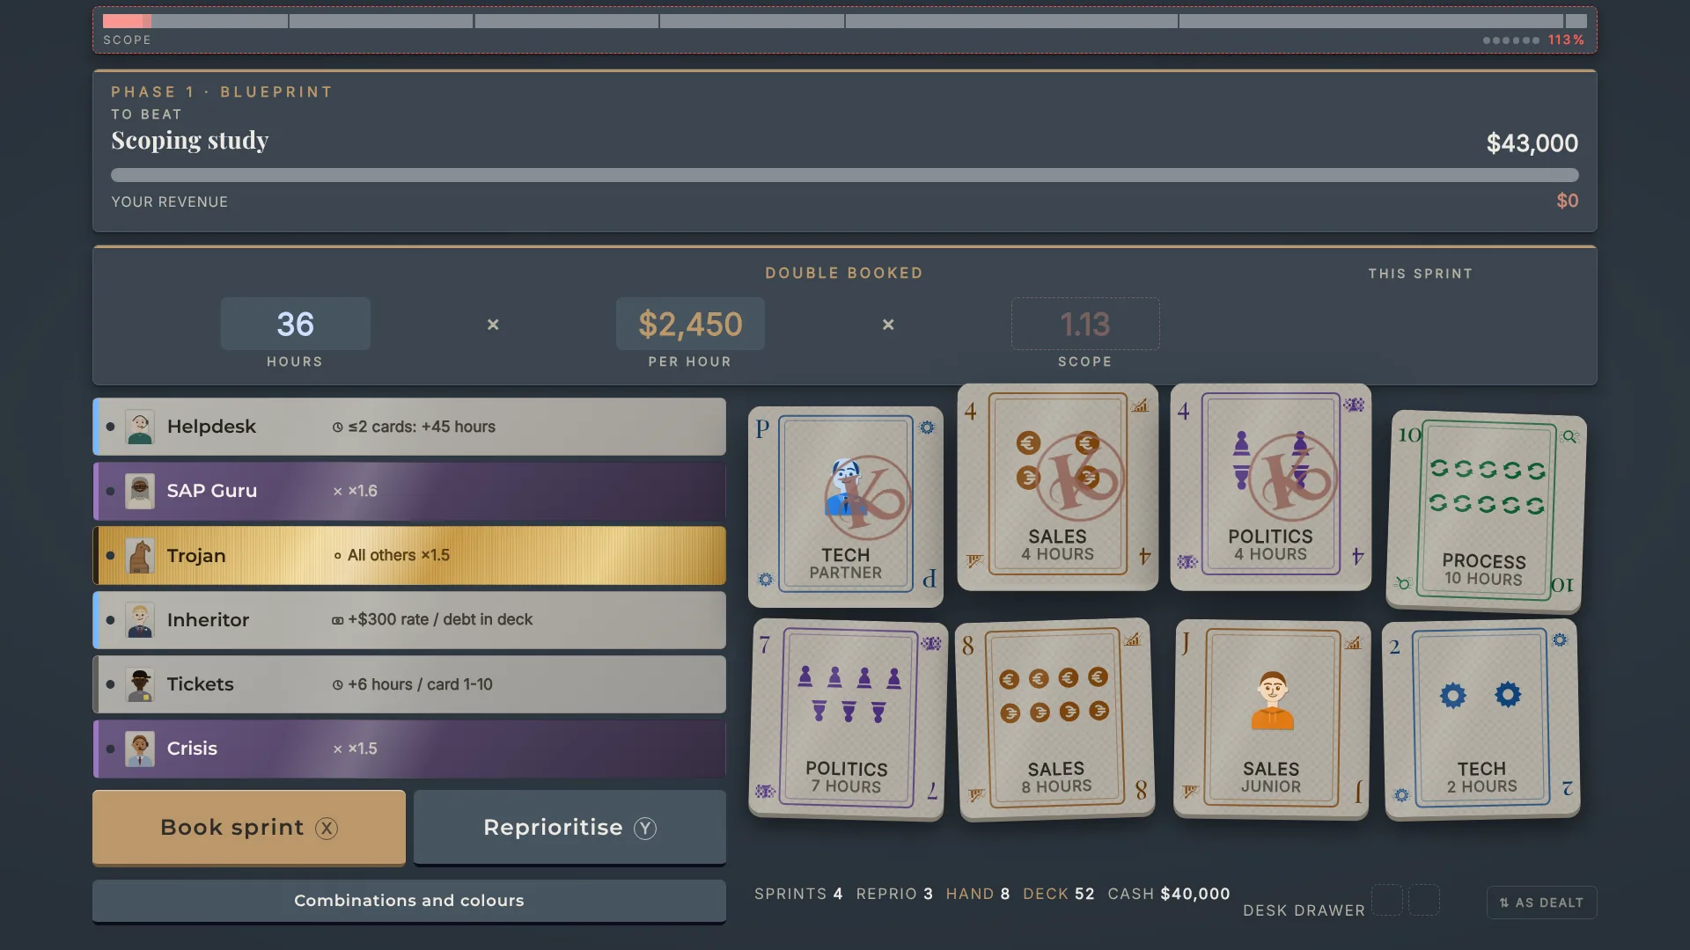Click the Your Revenue progress bar
The image size is (1690, 950).
845,175
